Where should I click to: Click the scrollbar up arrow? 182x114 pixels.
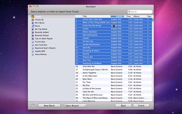click(153, 98)
